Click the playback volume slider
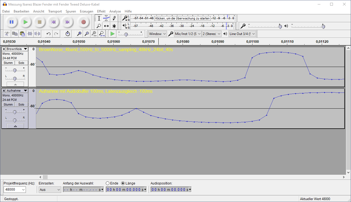Image resolution: width=351 pixels, height=202 pixels. coord(308,26)
